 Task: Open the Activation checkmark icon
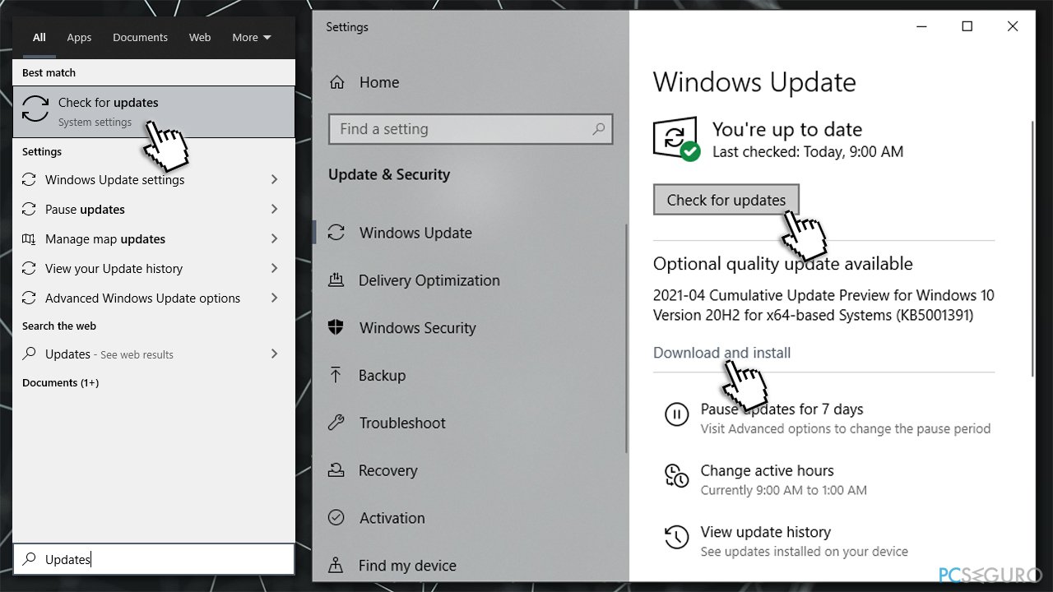pos(336,518)
